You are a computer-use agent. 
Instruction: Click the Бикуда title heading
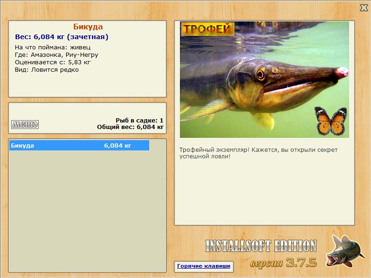click(88, 27)
